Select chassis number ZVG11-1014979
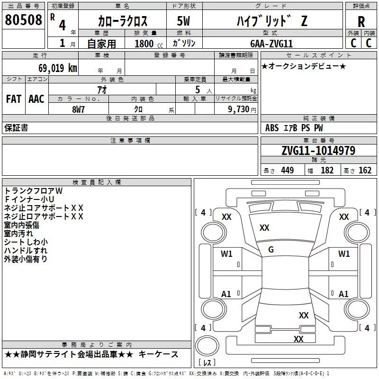 pos(318,151)
